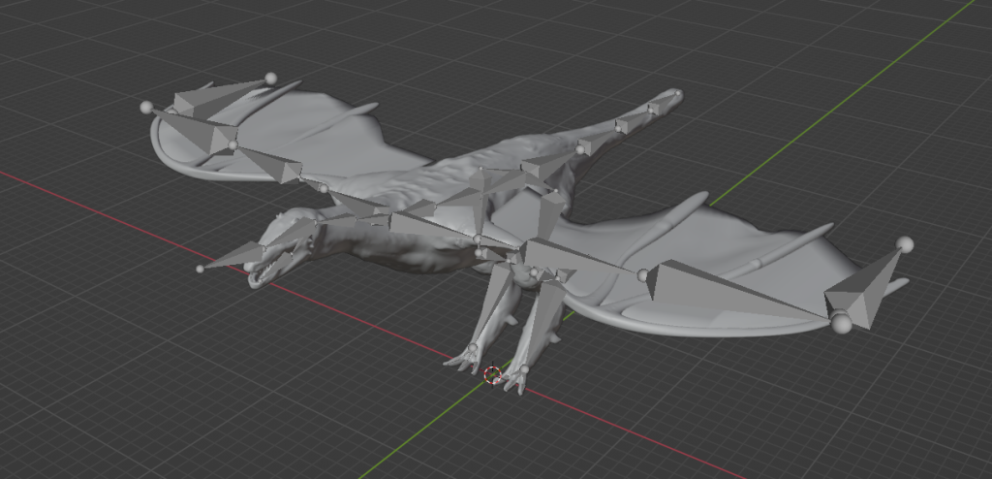
Task: Click the uppermost joint sphere on the far wing tip
Action: click(x=270, y=78)
